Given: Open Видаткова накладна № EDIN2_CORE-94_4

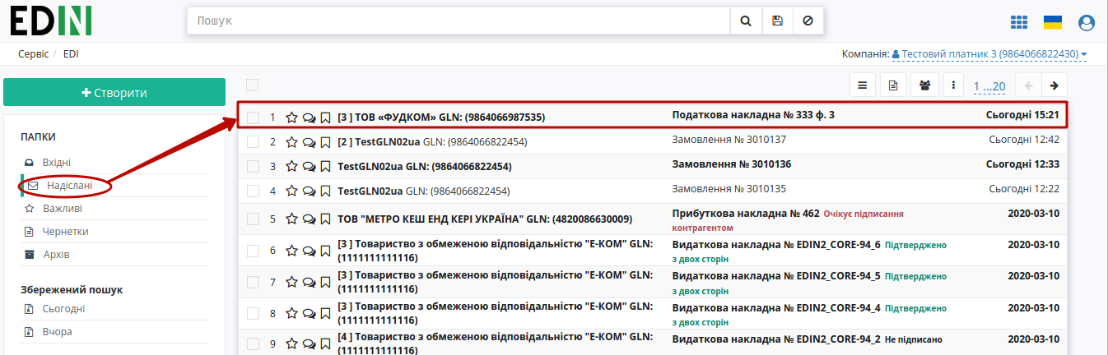Looking at the screenshot, I should (x=776, y=307).
